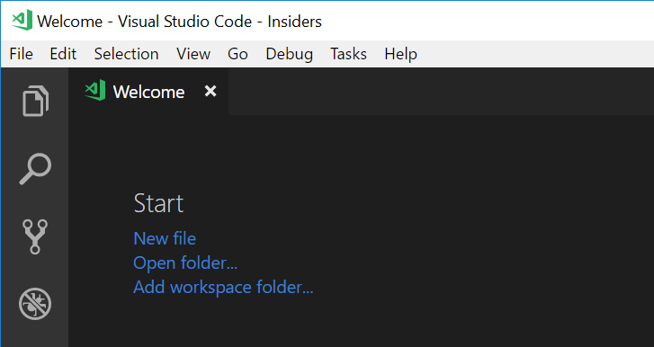Screen dimensions: 654x347
Task: Open the Explorer view in activity bar
Action: 35,101
